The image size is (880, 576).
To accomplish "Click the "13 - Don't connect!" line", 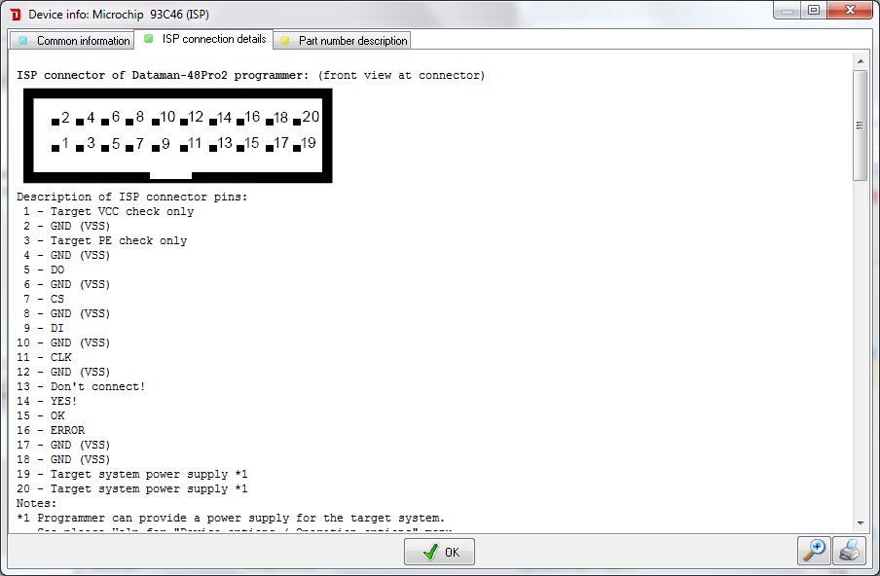I will pyautogui.click(x=85, y=386).
